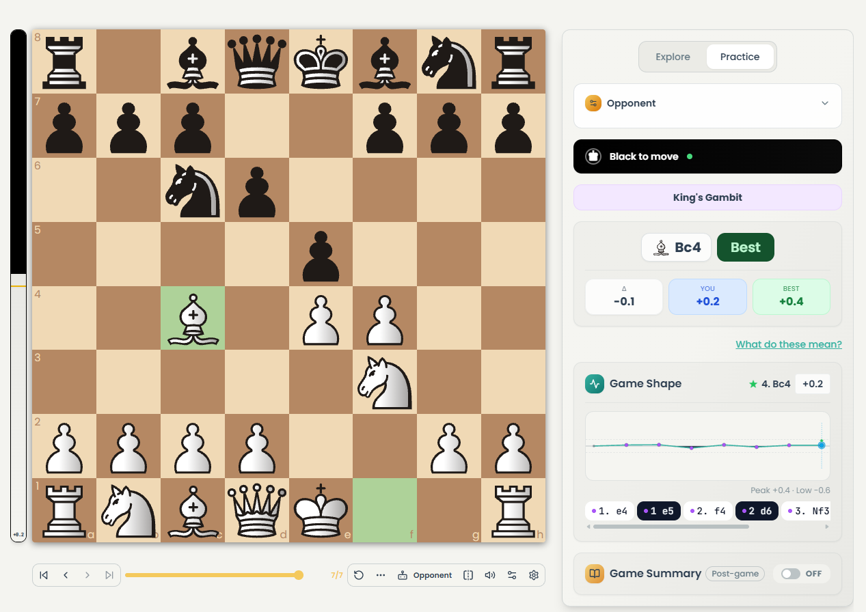Step back one move
Screen dimensions: 866x612
tap(66, 575)
